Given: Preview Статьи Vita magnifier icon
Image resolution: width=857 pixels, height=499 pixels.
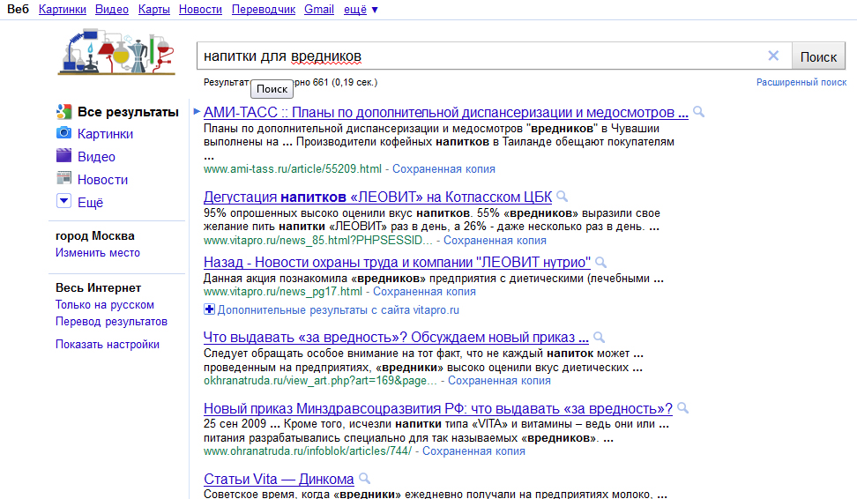Looking at the screenshot, I should point(364,479).
